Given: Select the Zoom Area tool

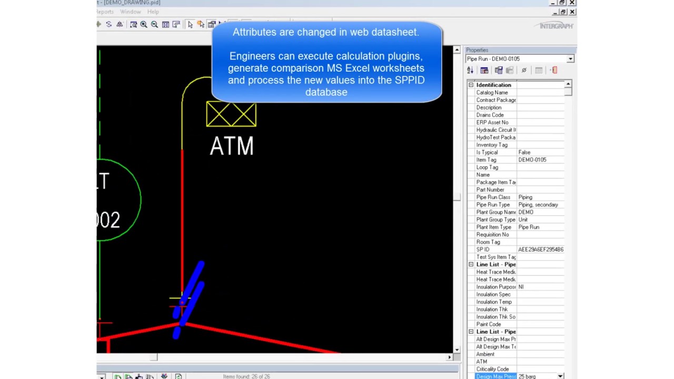Looking at the screenshot, I should 133,24.
